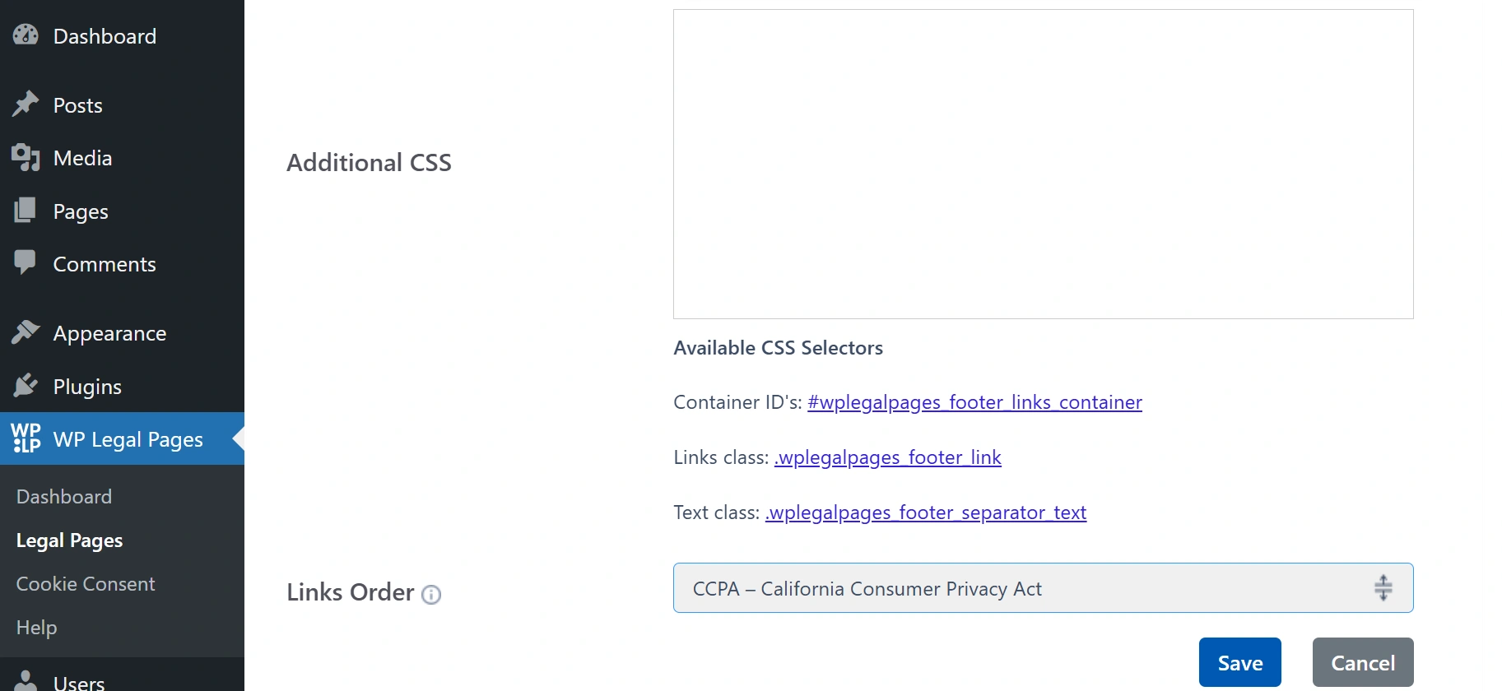Click the Pages document icon
The height and width of the screenshot is (691, 1502).
(x=26, y=211)
